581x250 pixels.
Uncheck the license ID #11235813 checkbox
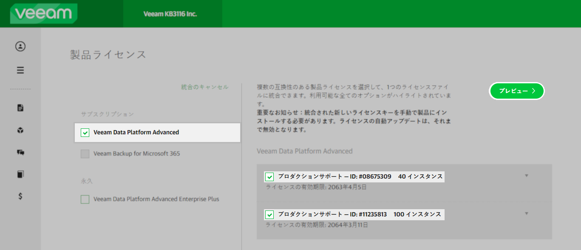pos(269,215)
